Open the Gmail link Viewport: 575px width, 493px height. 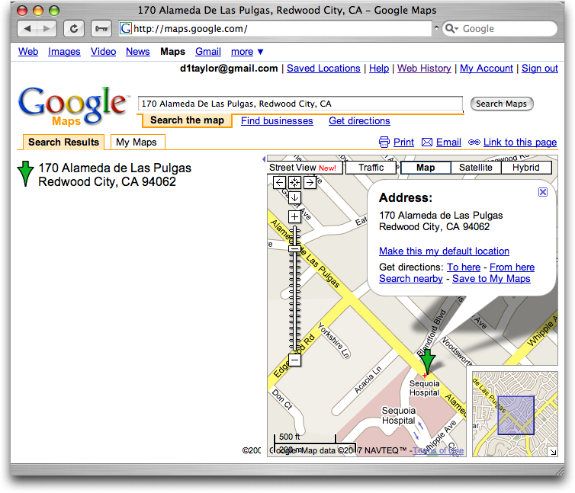pyautogui.click(x=208, y=52)
